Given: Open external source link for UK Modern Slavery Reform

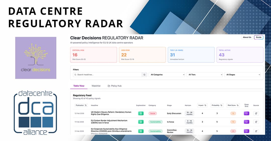Looking at the screenshot, I should (256, 113).
